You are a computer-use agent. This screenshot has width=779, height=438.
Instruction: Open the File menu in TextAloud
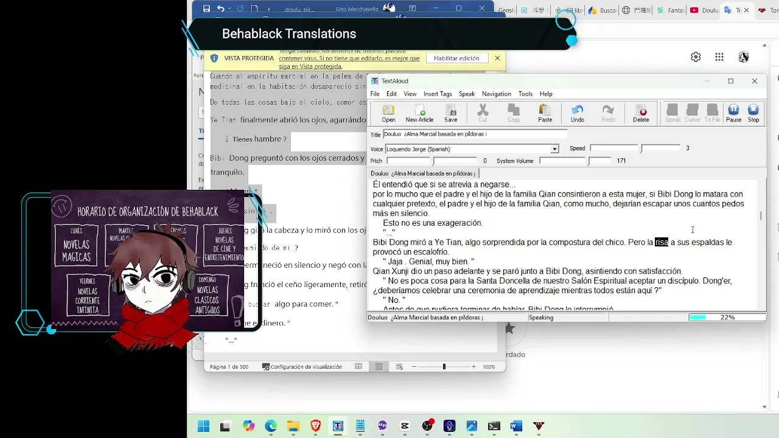pos(375,94)
